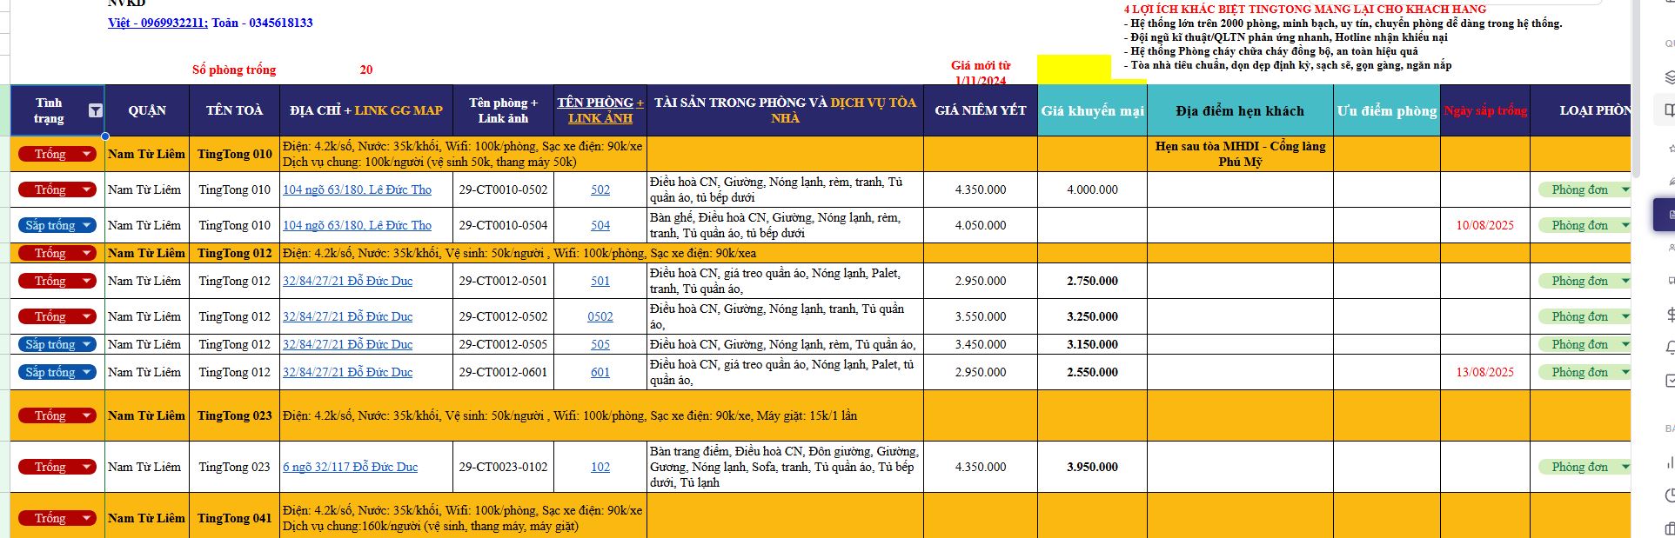Select the 13/08/2025 date cell
Screen dimensions: 1675x538
pyautogui.click(x=1484, y=372)
